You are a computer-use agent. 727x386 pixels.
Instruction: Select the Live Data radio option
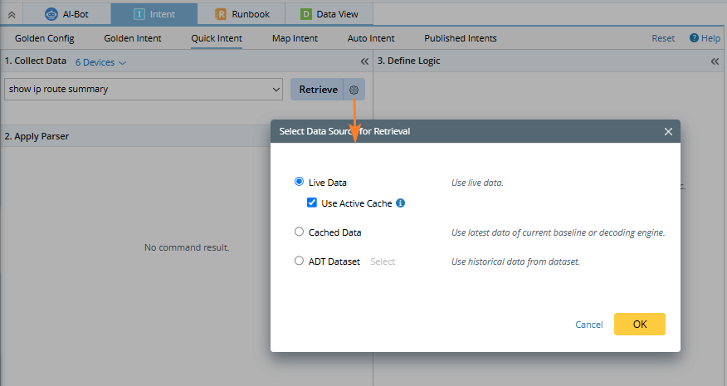tap(300, 182)
